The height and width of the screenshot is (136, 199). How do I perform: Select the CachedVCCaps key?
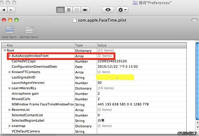(x=24, y=61)
